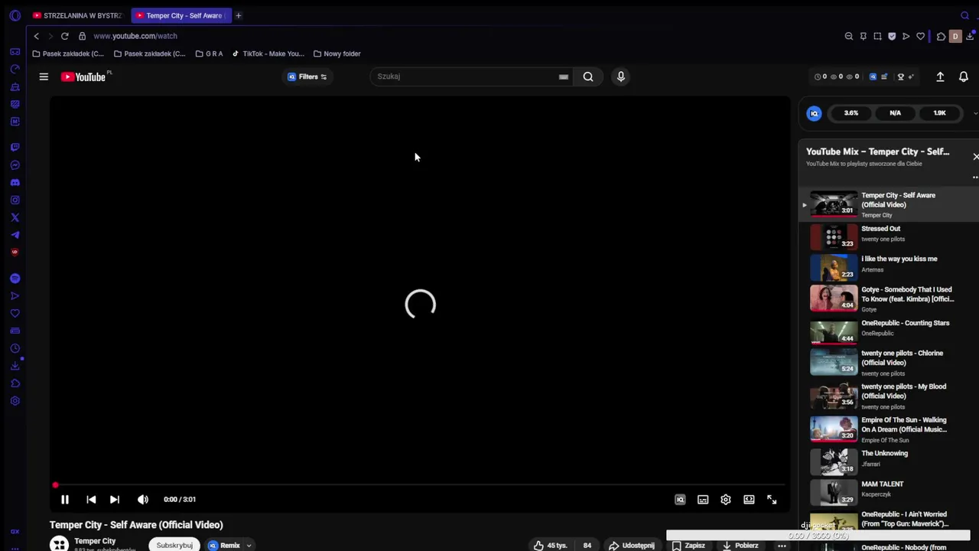Expand the vidIQ stats panel chevron

[x=975, y=113]
